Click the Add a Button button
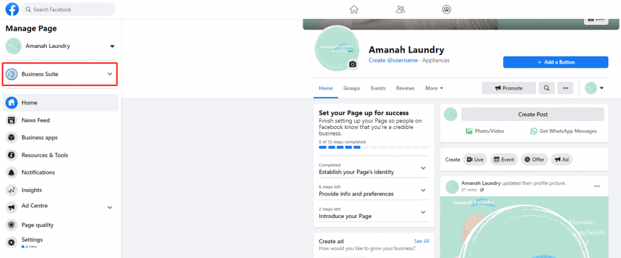 (x=556, y=62)
